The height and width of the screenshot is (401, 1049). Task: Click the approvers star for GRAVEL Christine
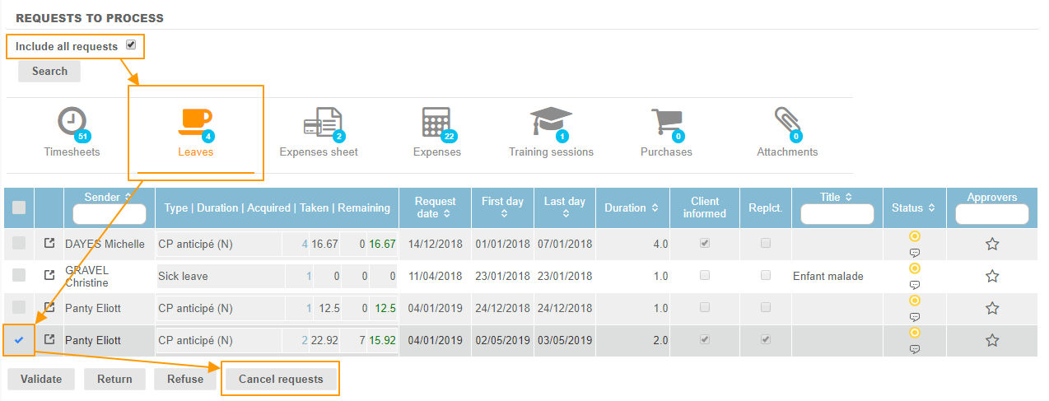coord(992,276)
